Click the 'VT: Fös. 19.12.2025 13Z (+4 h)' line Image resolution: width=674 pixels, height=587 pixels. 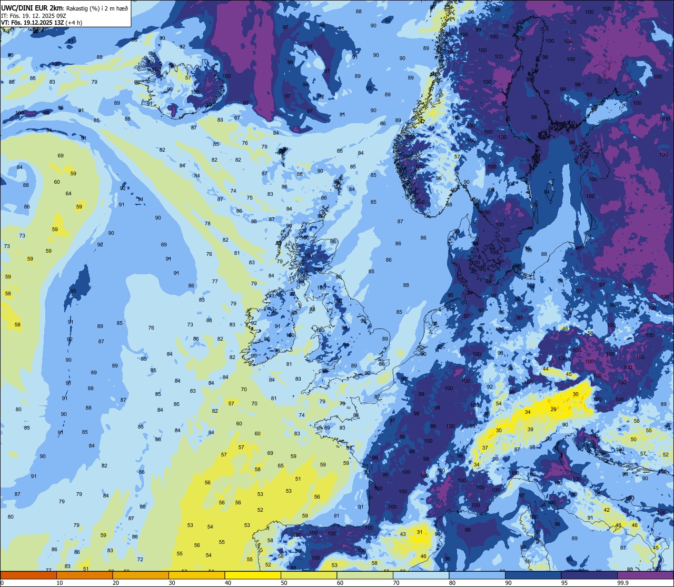(x=42, y=22)
